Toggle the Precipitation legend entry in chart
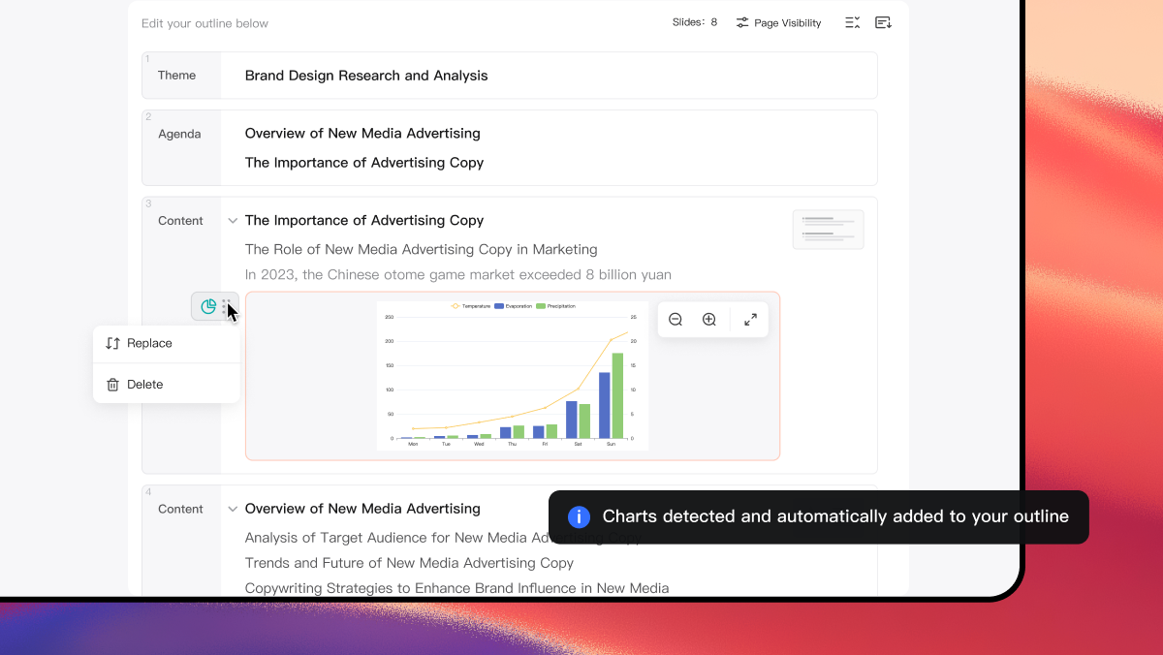Screen dimensions: 1163x655 [555, 306]
